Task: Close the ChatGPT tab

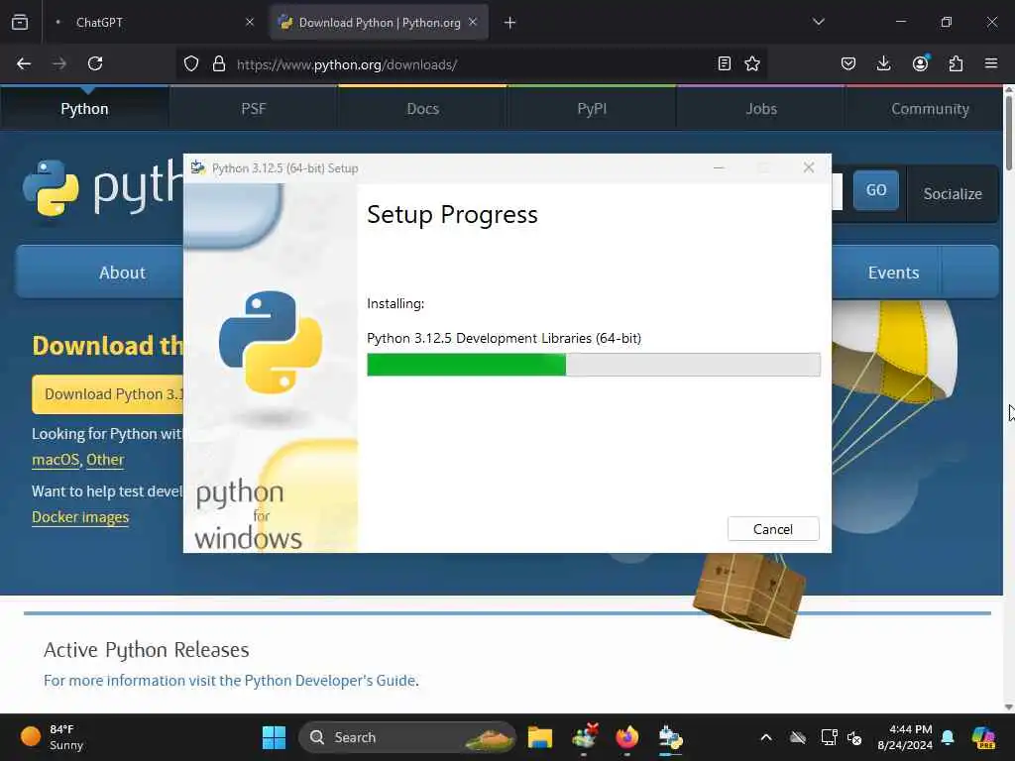Action: coord(250,22)
